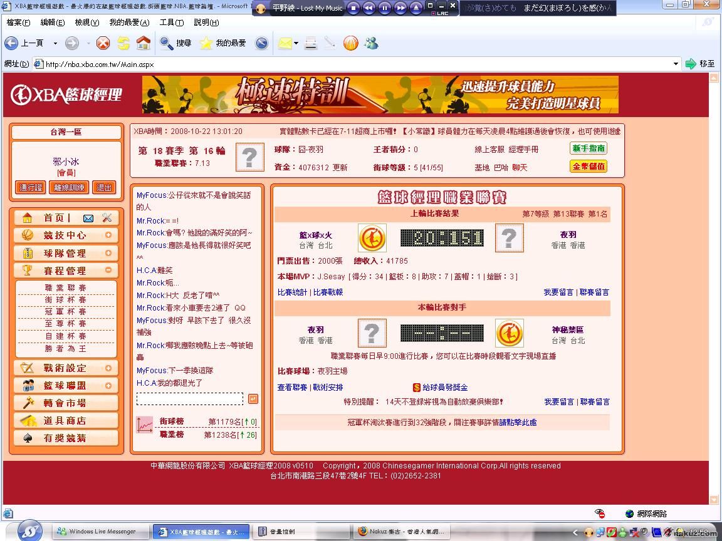Click the IE Stop toolbar icon
The width and height of the screenshot is (722, 541).
(x=103, y=43)
